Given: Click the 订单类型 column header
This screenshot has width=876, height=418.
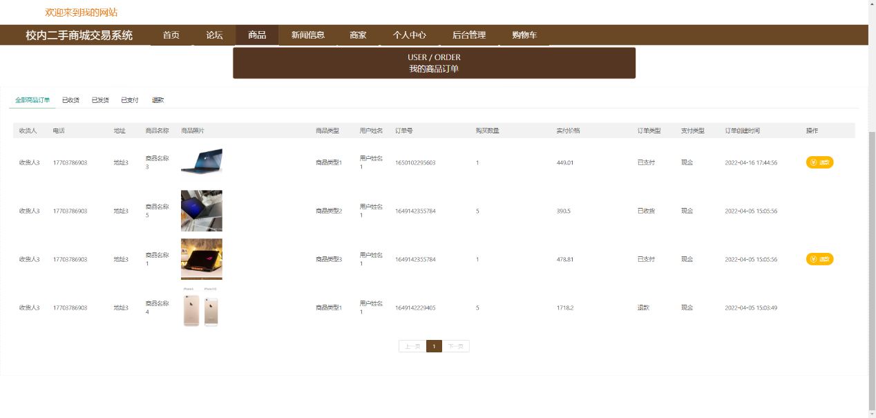Looking at the screenshot, I should pyautogui.click(x=649, y=131).
